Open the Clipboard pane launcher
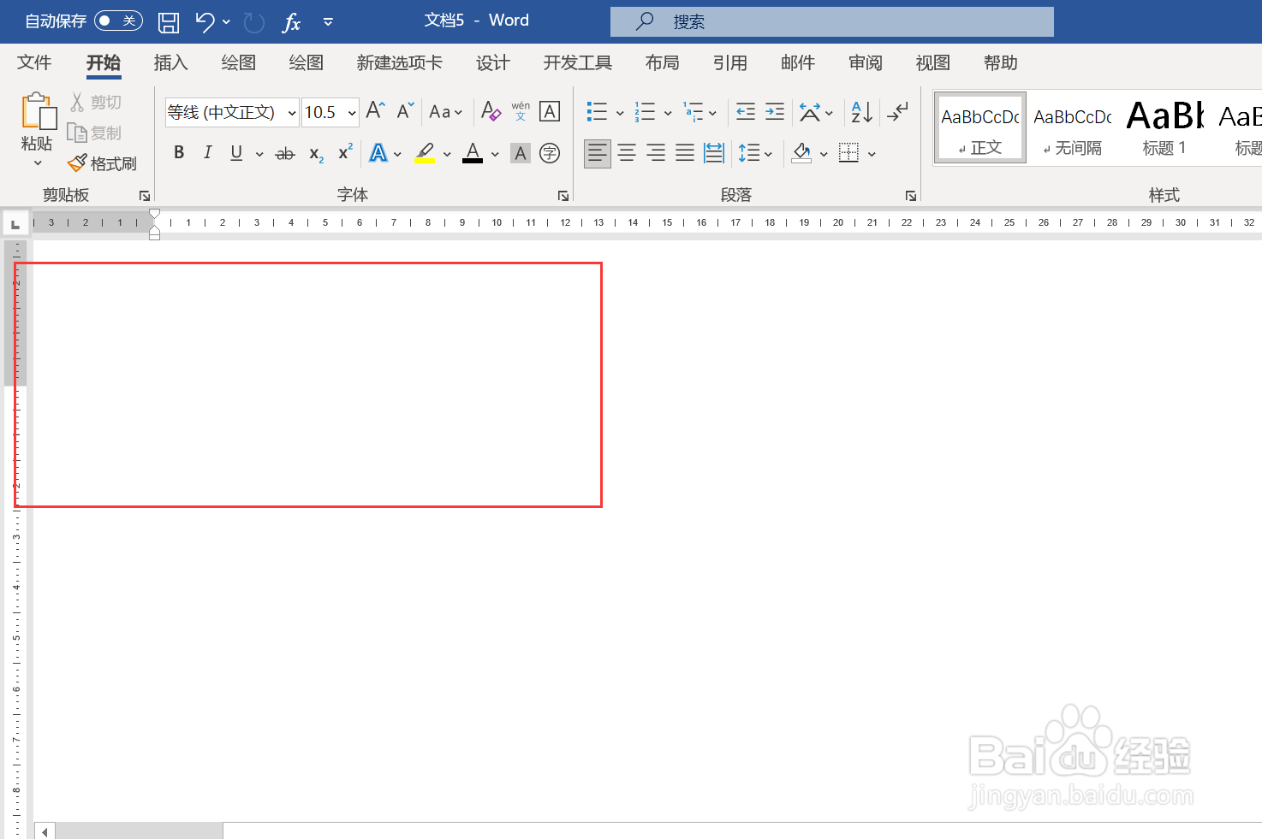Image resolution: width=1262 pixels, height=839 pixels. (x=145, y=196)
